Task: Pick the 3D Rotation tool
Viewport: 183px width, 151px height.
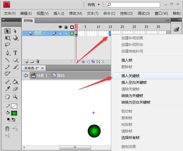Action: 15,38
